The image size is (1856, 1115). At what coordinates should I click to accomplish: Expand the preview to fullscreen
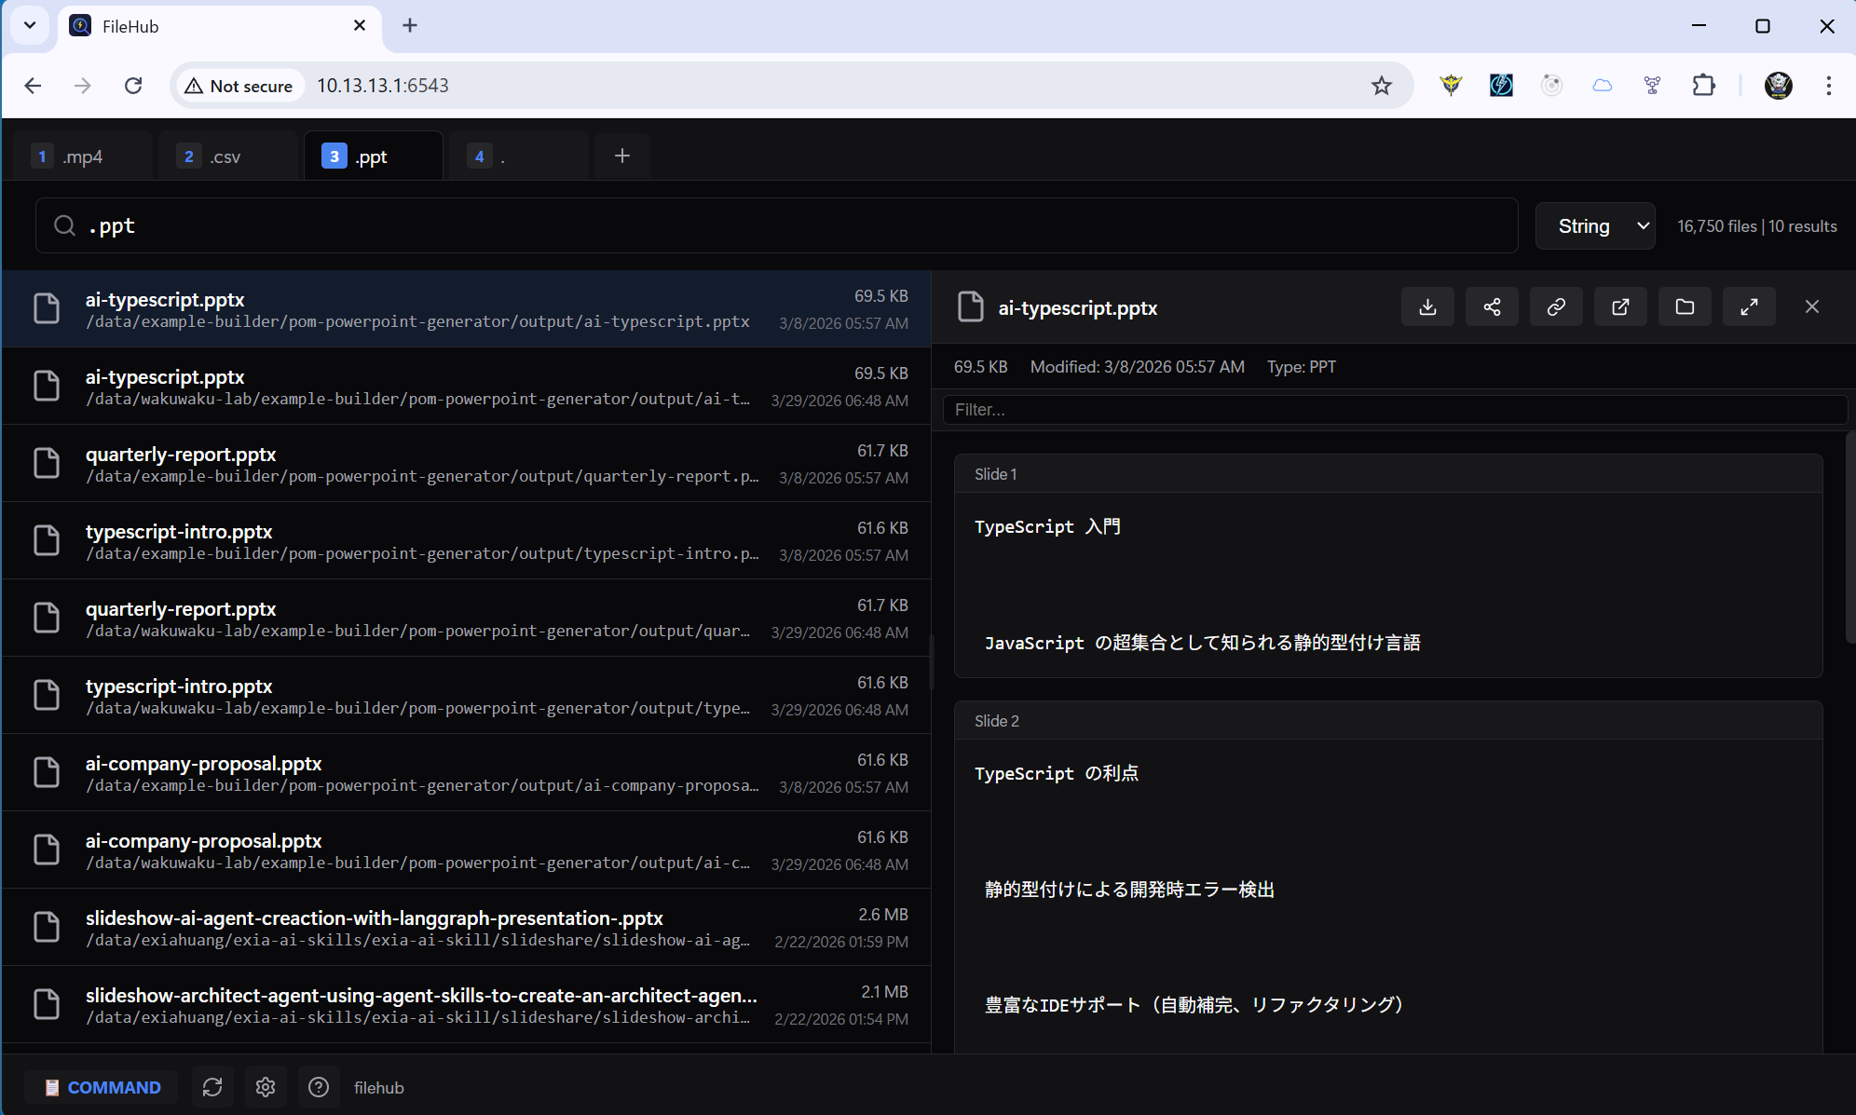[1749, 306]
